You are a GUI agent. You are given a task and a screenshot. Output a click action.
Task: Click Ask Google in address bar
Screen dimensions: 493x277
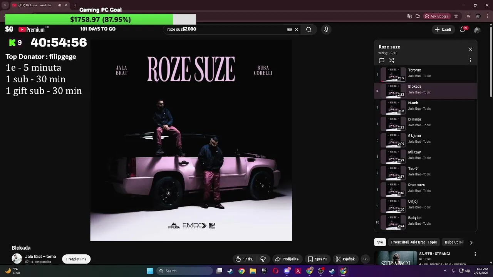[437, 16]
